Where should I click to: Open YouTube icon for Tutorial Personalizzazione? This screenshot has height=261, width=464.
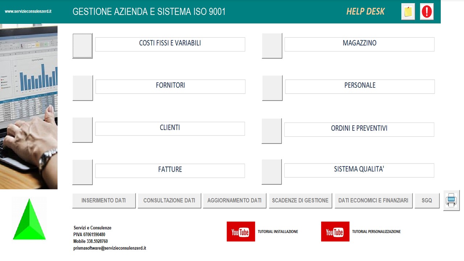click(x=335, y=232)
